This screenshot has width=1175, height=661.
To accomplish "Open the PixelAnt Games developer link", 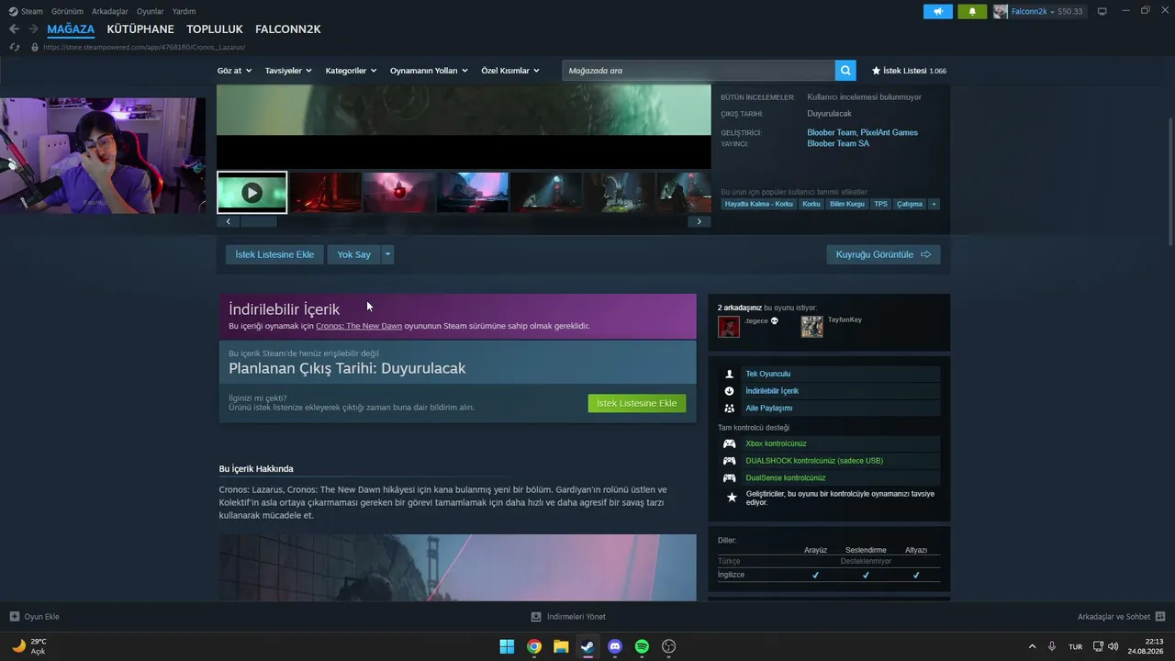I will (889, 132).
